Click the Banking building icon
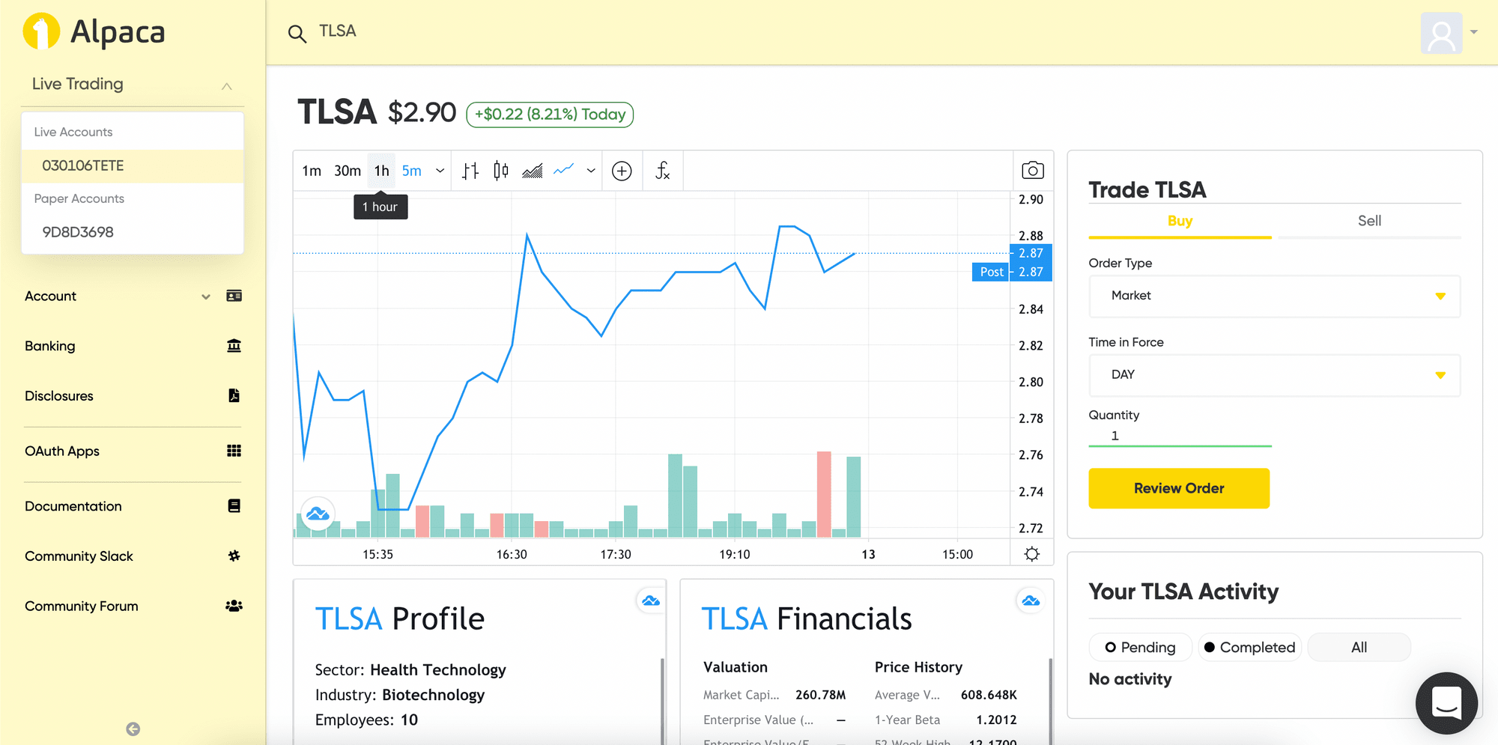The image size is (1498, 745). pos(234,345)
